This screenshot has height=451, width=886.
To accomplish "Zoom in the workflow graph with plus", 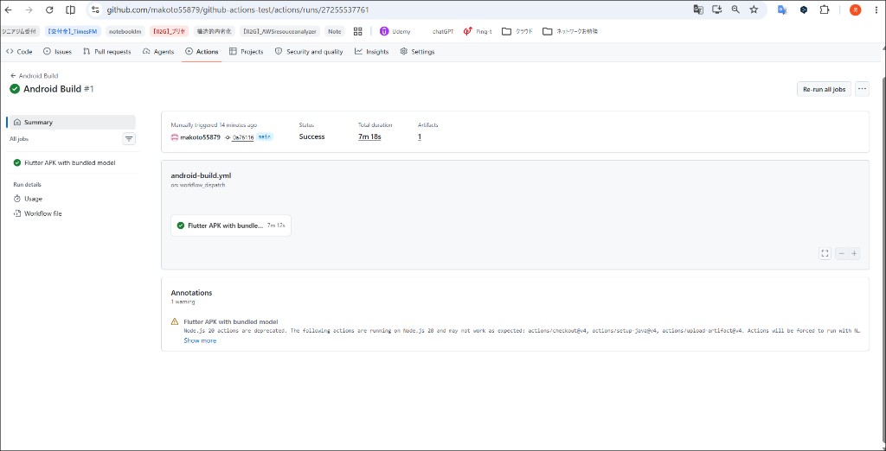I will click(x=854, y=253).
